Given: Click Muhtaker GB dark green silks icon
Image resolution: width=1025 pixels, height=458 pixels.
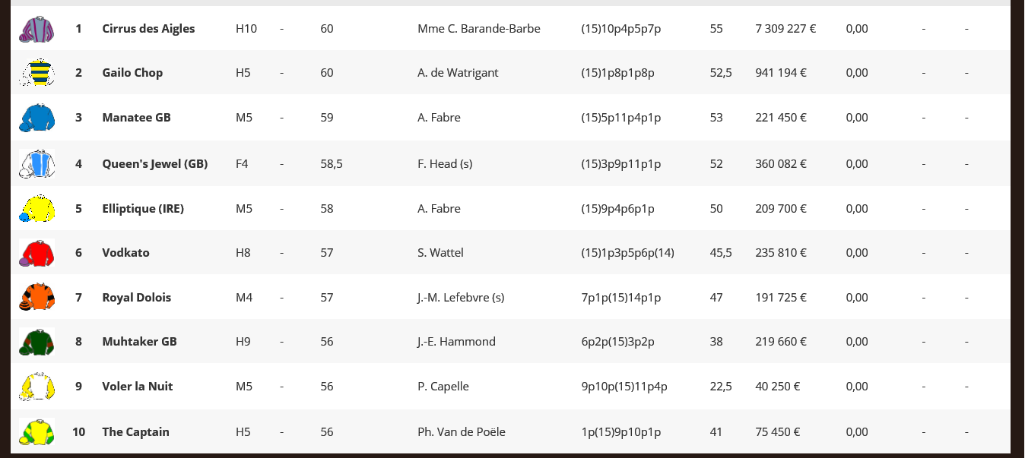Looking at the screenshot, I should click(36, 342).
